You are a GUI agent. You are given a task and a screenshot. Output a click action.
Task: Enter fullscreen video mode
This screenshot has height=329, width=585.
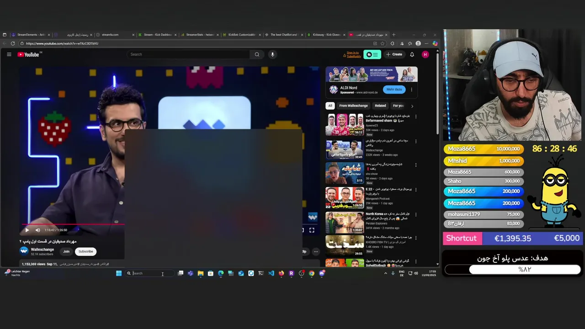click(x=312, y=230)
